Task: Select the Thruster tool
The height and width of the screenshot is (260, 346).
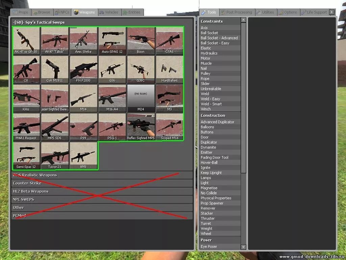Action: (x=220, y=219)
